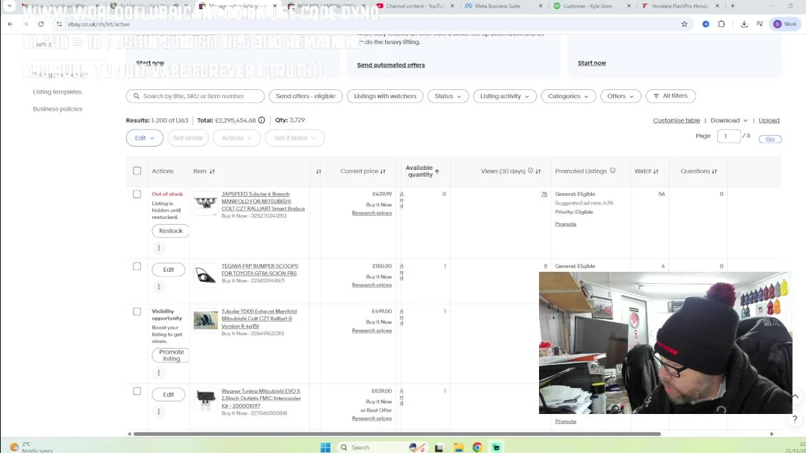
Task: Sort by Current price column arrows
Action: [383, 171]
